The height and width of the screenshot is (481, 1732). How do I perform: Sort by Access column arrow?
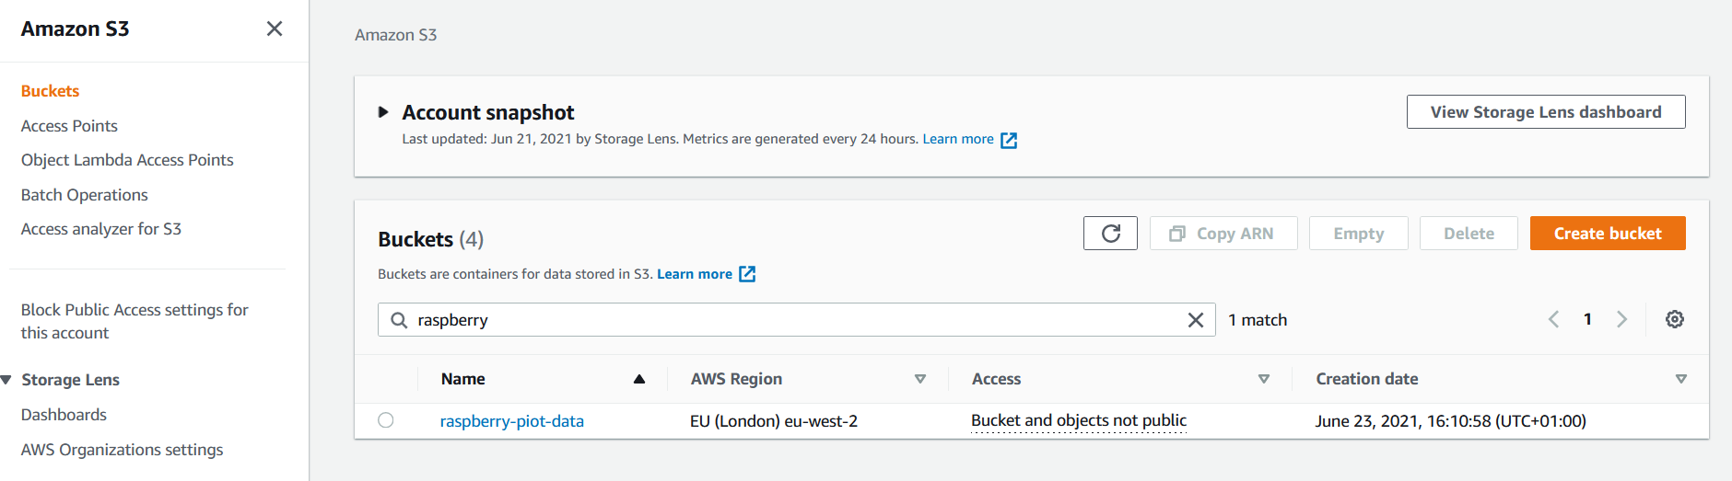1264,379
